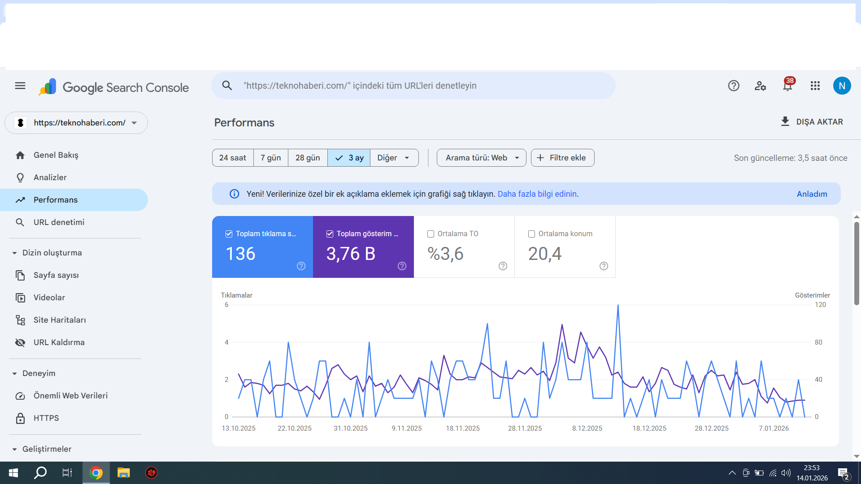Open the Videolar report
This screenshot has width=861, height=484.
[x=74, y=298]
